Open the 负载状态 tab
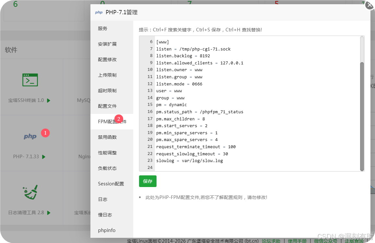The height and width of the screenshot is (243, 375). (x=112, y=168)
